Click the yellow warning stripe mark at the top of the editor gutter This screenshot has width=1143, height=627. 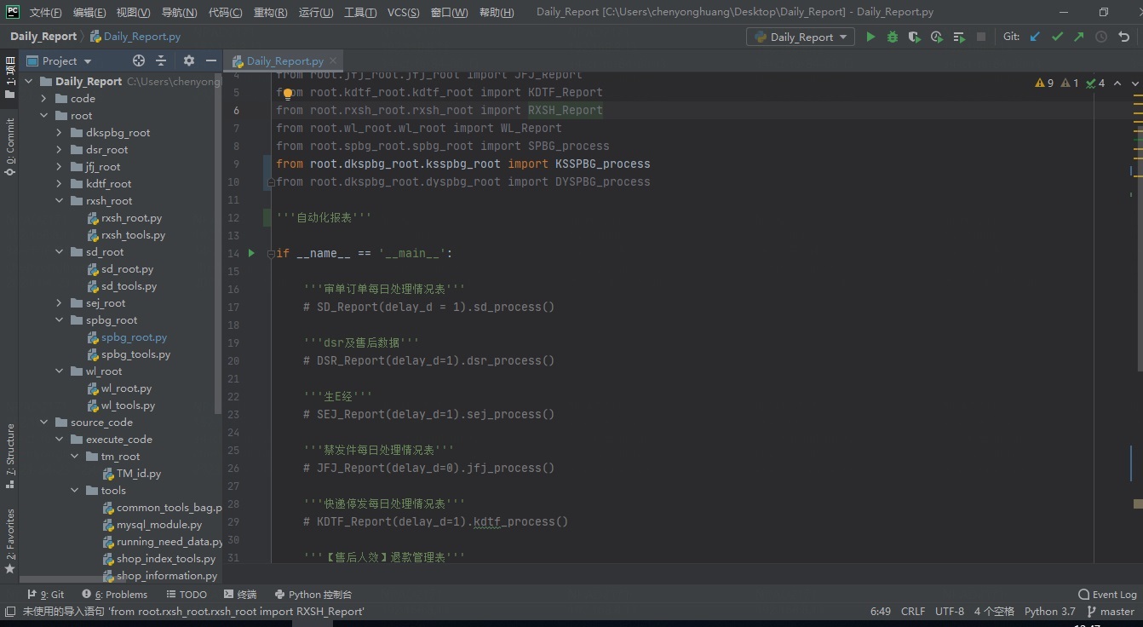tap(1138, 96)
